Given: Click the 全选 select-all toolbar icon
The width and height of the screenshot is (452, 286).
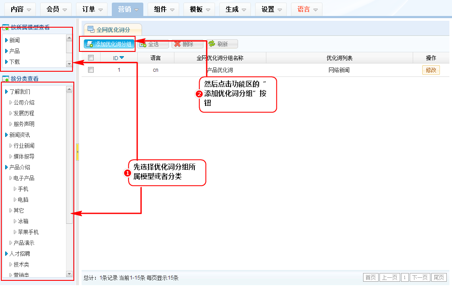Looking at the screenshot, I should (143, 44).
